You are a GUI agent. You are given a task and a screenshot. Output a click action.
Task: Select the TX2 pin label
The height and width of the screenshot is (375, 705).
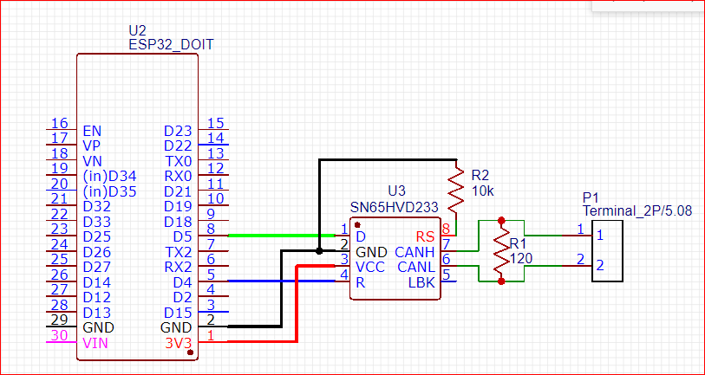179,252
